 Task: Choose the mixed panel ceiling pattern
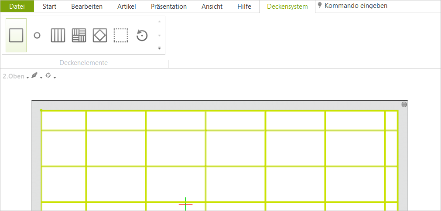tap(79, 35)
